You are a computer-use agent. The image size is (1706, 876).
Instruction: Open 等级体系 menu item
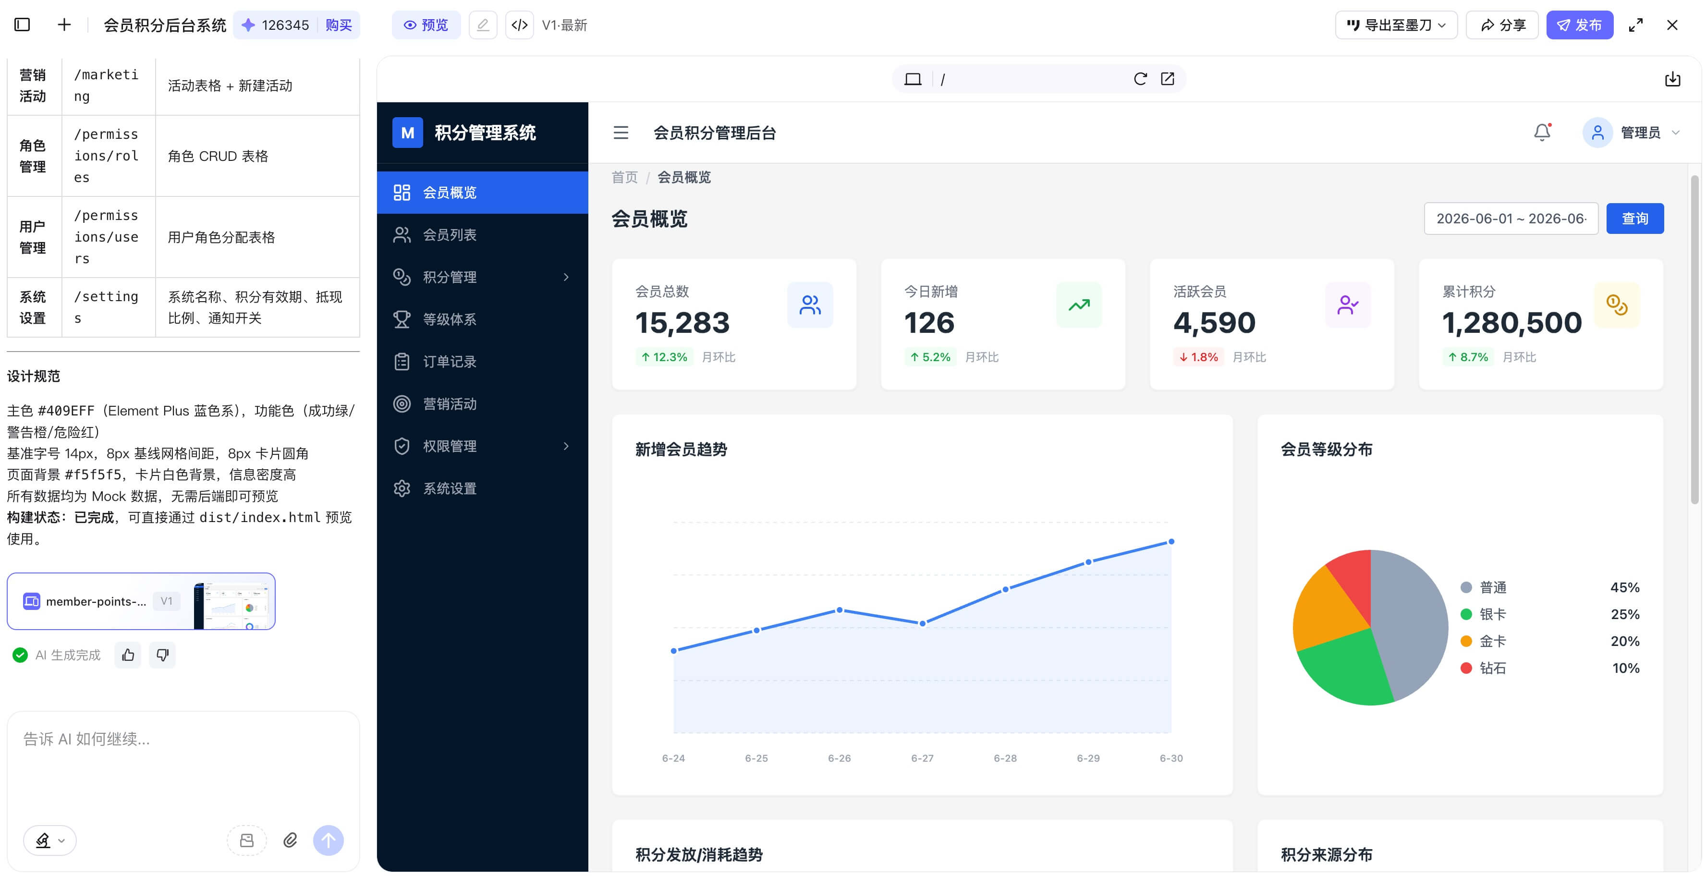[x=482, y=319]
